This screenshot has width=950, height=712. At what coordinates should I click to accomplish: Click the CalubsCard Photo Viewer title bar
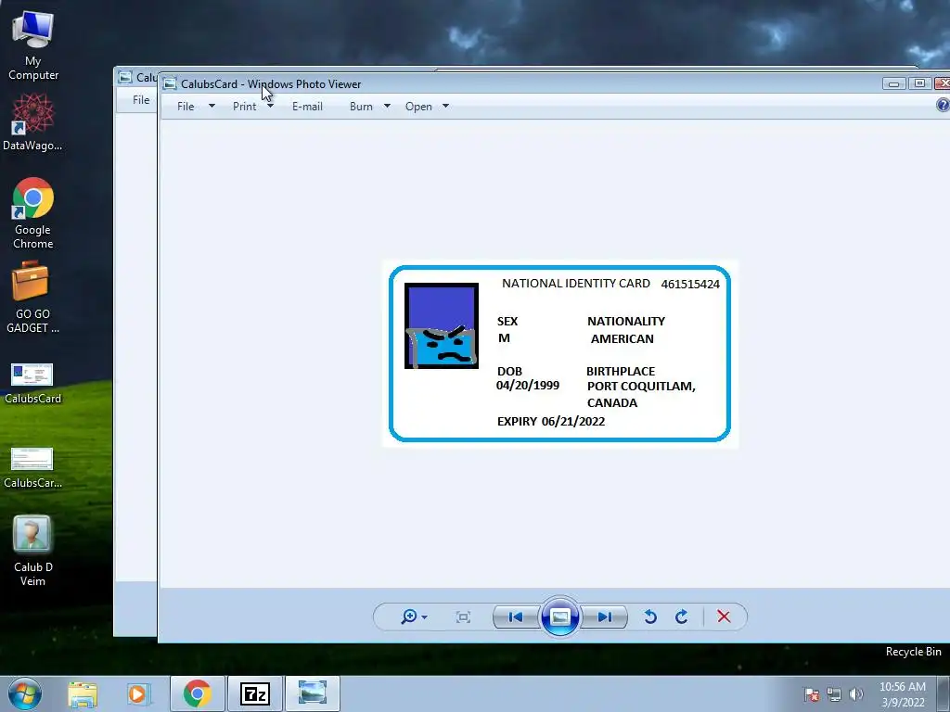(x=521, y=83)
